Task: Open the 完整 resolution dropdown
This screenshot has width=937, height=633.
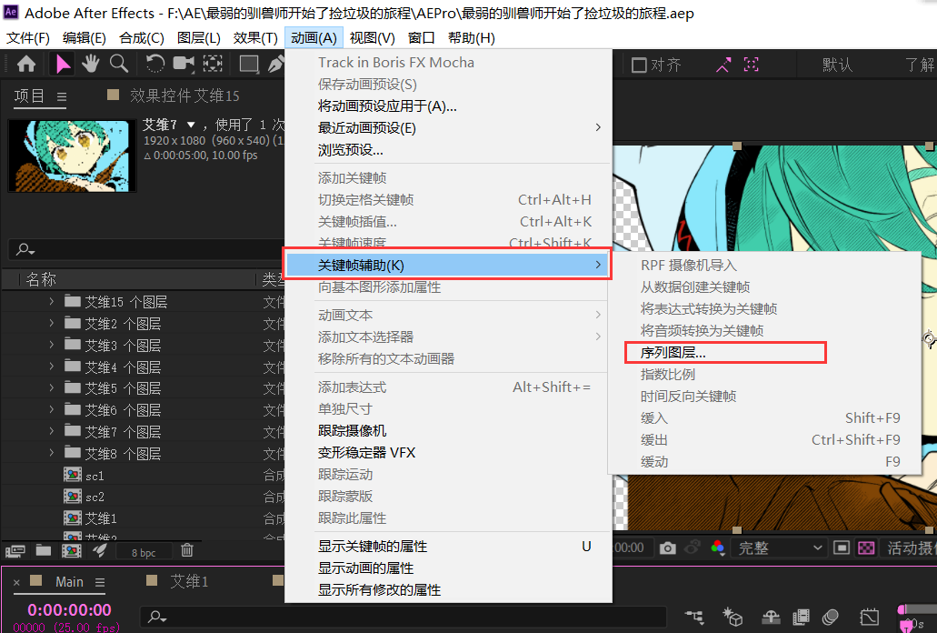Action: coord(779,548)
